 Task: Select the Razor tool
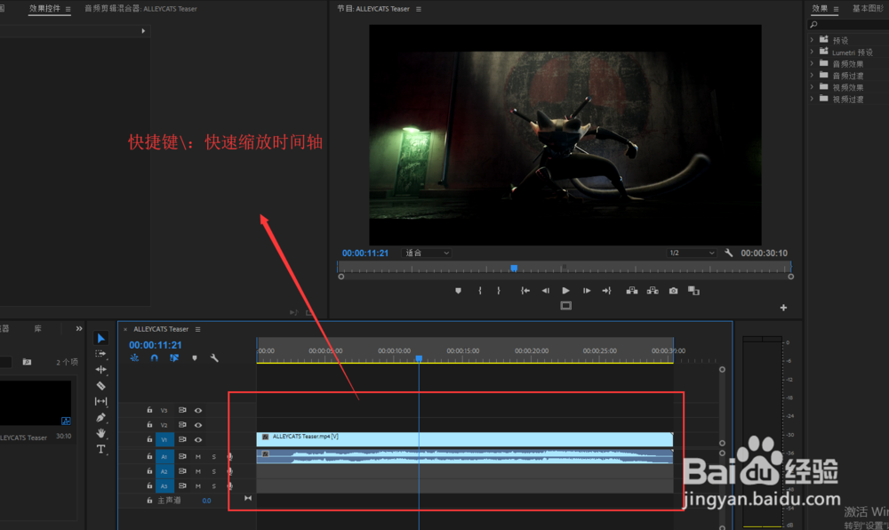coord(101,385)
